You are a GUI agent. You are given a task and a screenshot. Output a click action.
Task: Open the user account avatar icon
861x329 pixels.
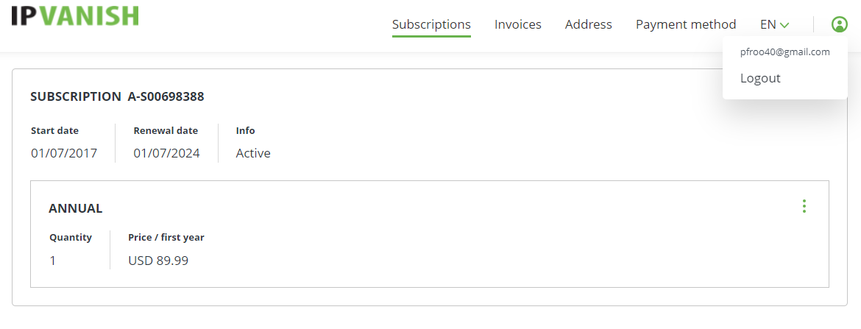(x=839, y=24)
